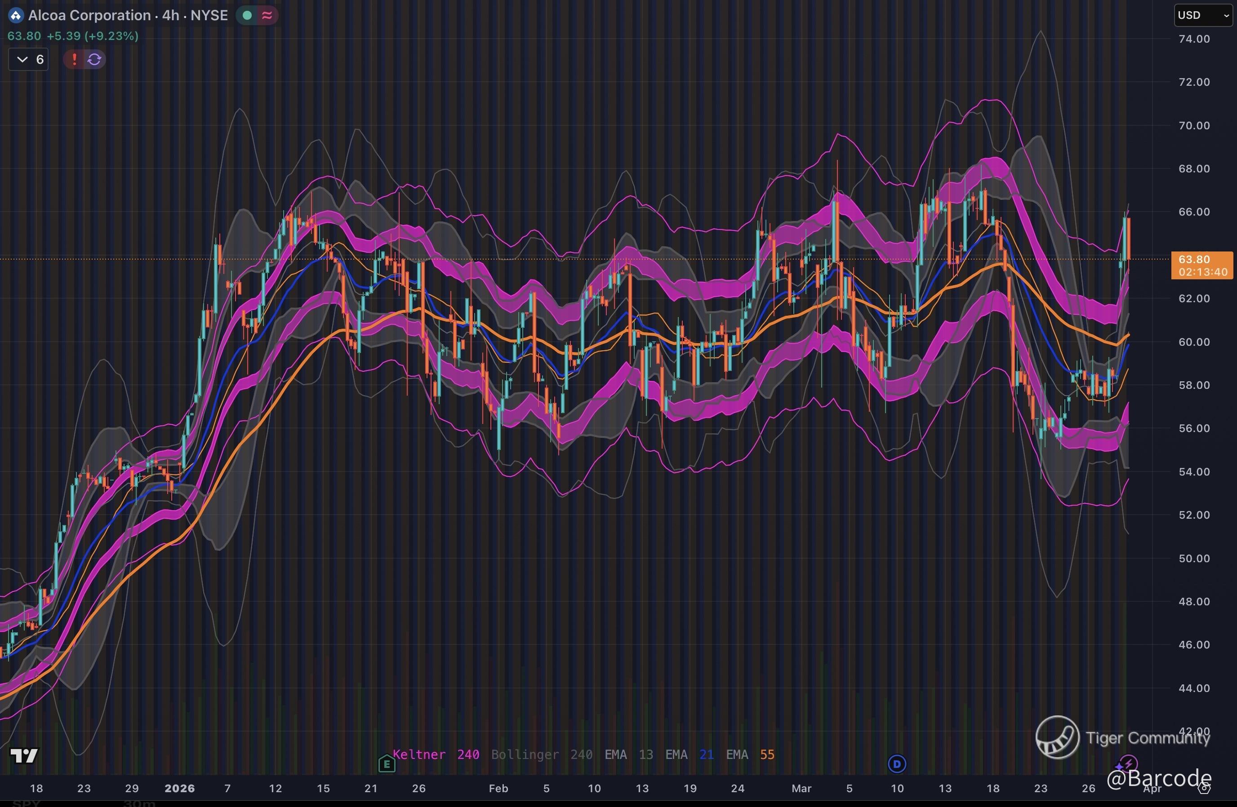1237x807 pixels.
Task: Click the Alcoa Corporation logo icon
Action: [16, 16]
